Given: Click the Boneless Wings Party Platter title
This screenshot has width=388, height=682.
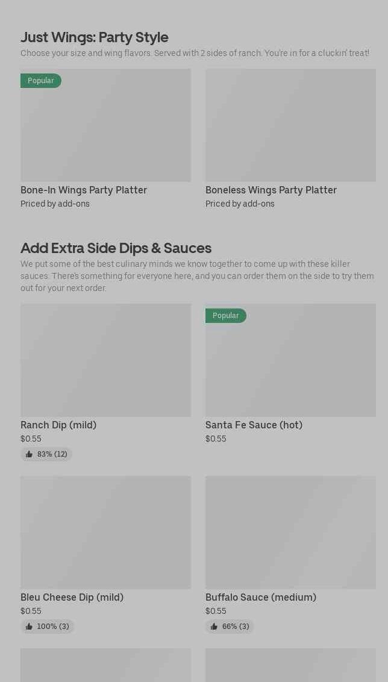Looking at the screenshot, I should point(271,190).
